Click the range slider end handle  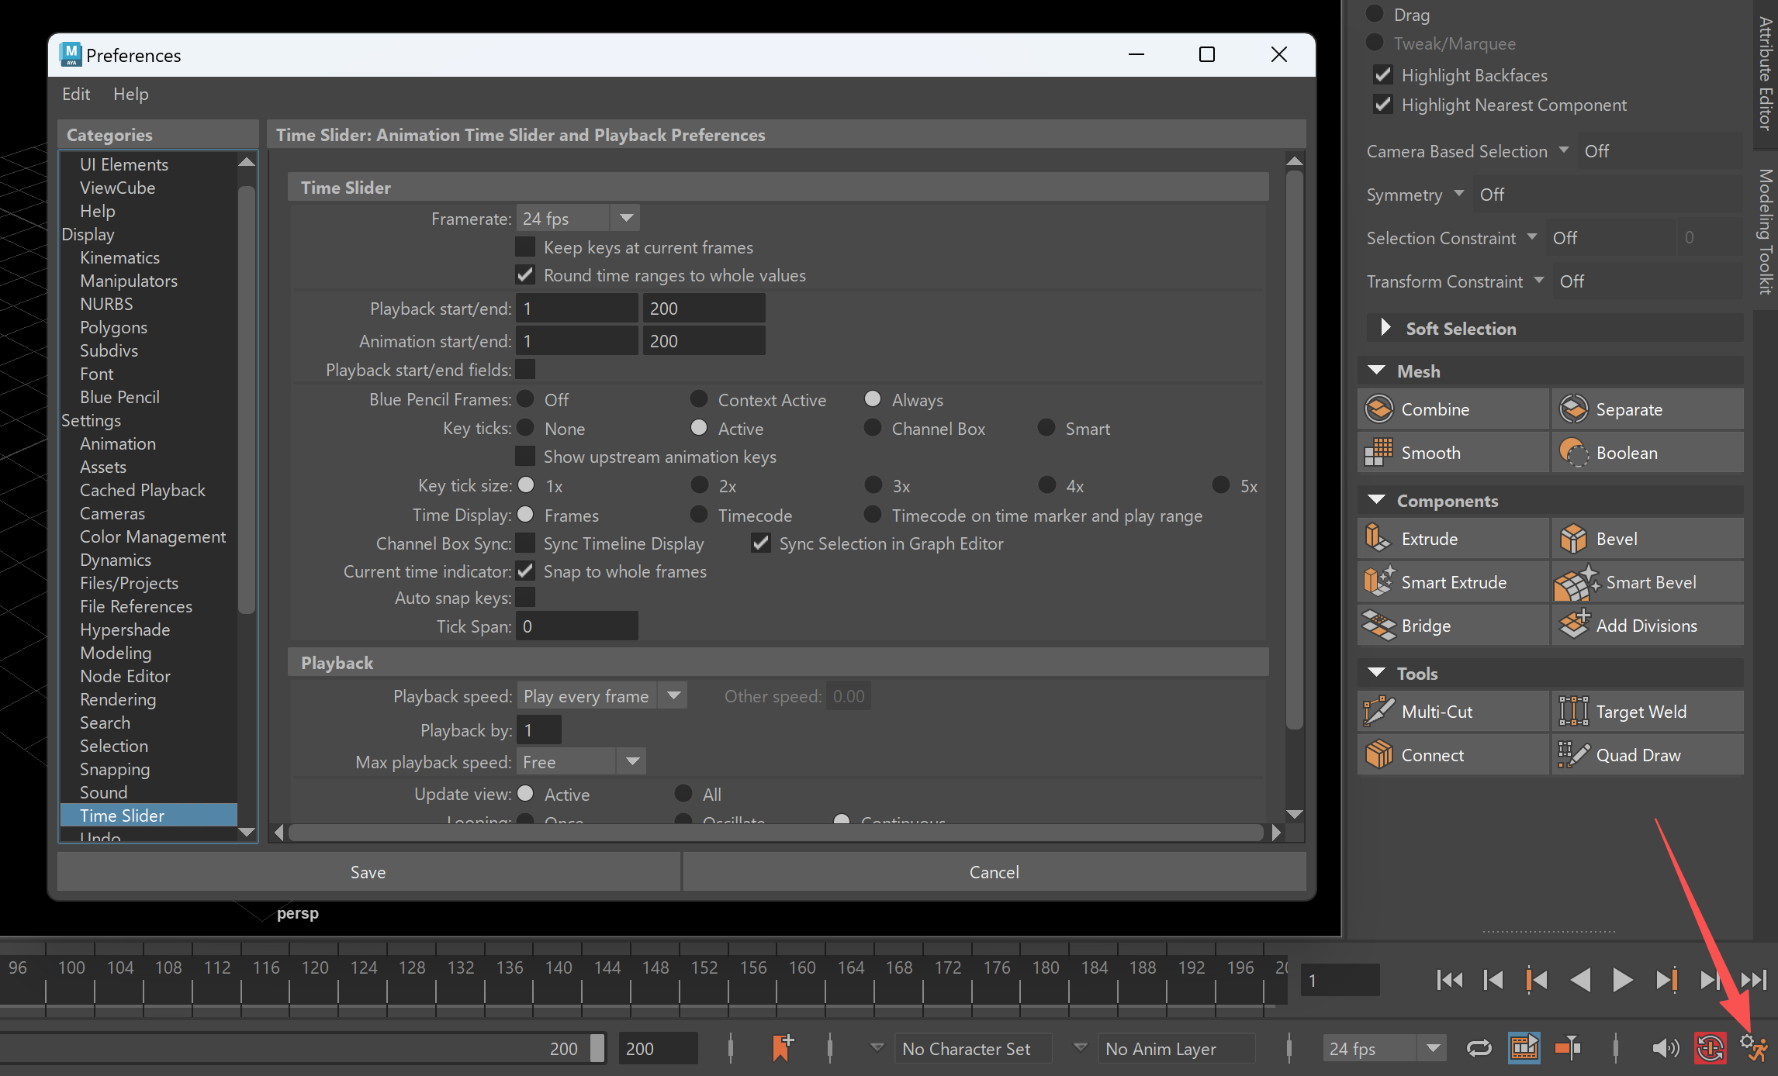pos(597,1048)
